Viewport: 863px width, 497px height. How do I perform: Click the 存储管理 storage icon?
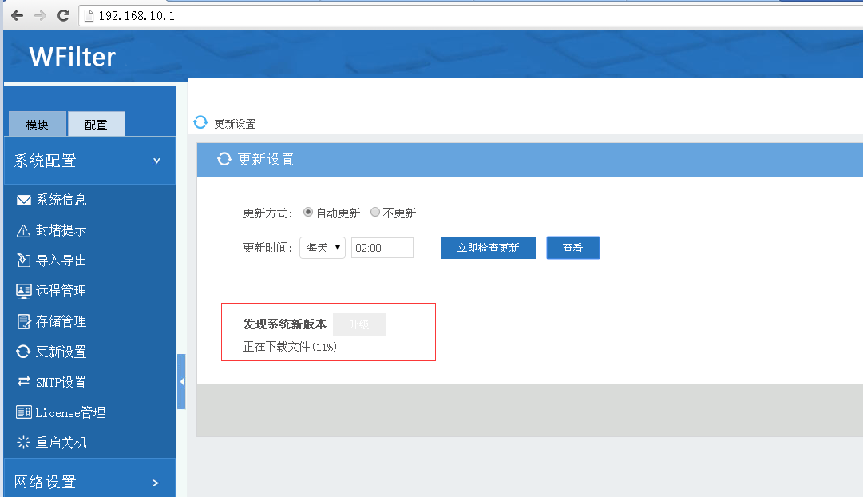pyautogui.click(x=24, y=321)
